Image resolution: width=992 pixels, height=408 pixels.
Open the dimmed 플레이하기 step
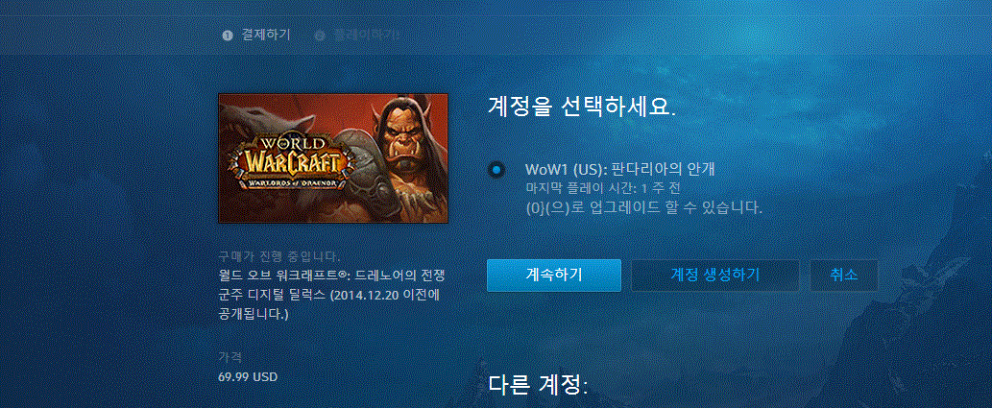[x=366, y=35]
